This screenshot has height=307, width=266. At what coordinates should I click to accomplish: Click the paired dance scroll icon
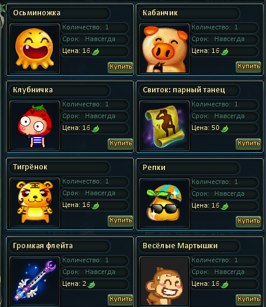pos(164,126)
